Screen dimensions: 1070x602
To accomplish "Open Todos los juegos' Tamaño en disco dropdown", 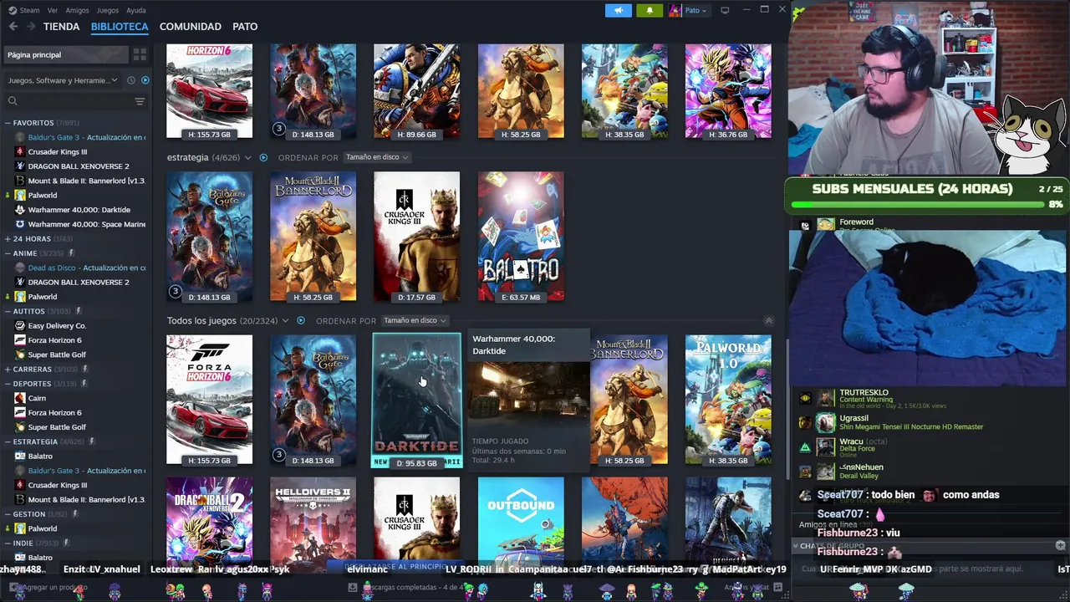I will tap(414, 321).
